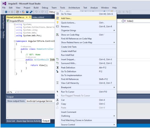Open the Redo history dropdown arrow
Viewport: 150px width, 128px height.
point(45,12)
